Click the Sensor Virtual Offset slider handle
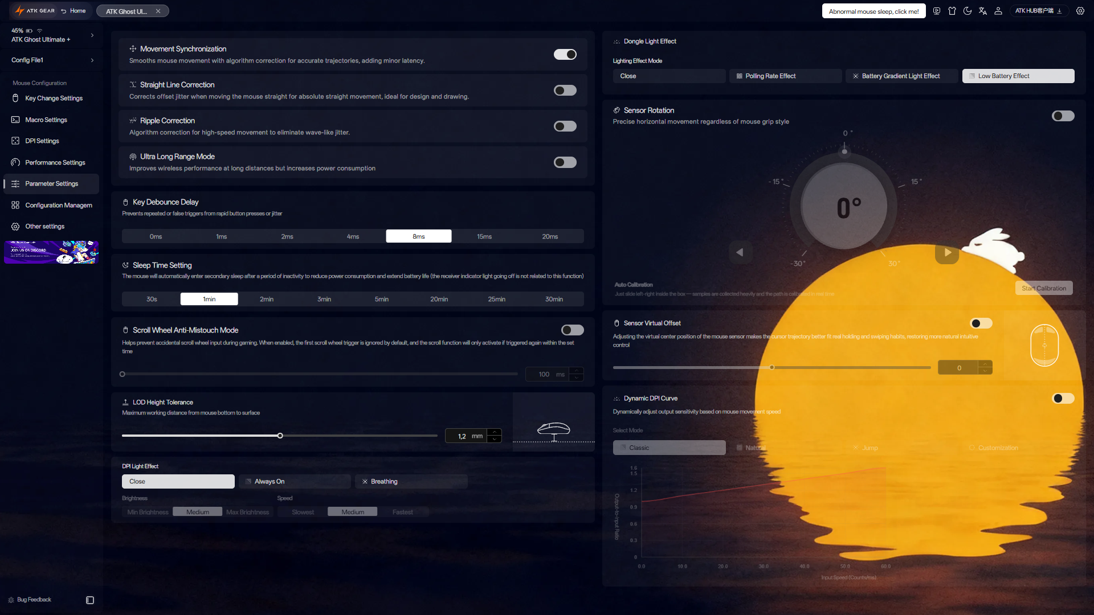Viewport: 1094px width, 615px height. tap(772, 367)
